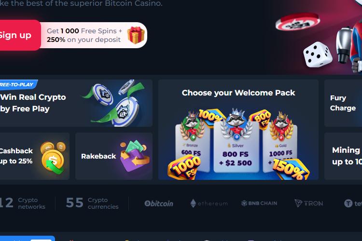Click the gold dollar coin cashback icon

(53, 158)
